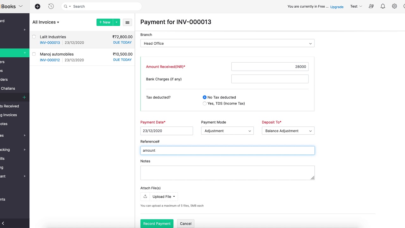Select the Lalit Industries invoice row
Viewport: 405px width, 228px height.
(82, 40)
